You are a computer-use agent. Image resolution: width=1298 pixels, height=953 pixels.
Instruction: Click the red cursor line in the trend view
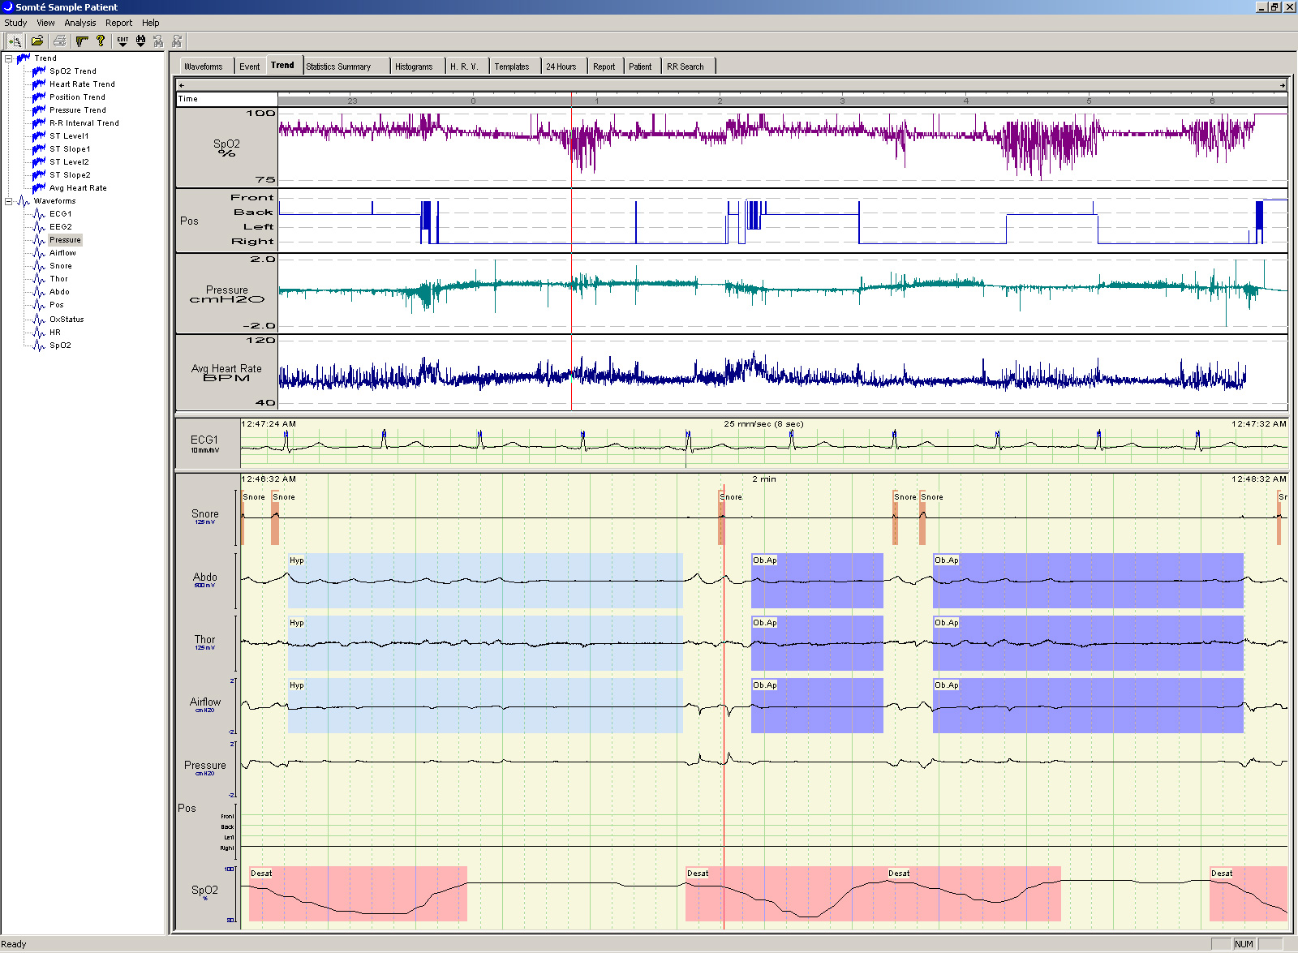571,243
